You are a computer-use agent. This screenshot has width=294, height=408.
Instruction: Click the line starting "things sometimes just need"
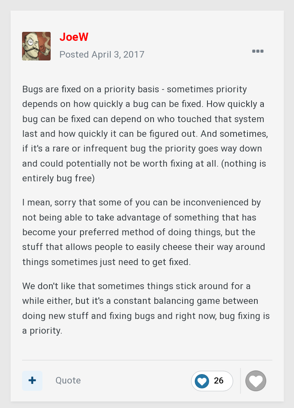tap(106, 262)
